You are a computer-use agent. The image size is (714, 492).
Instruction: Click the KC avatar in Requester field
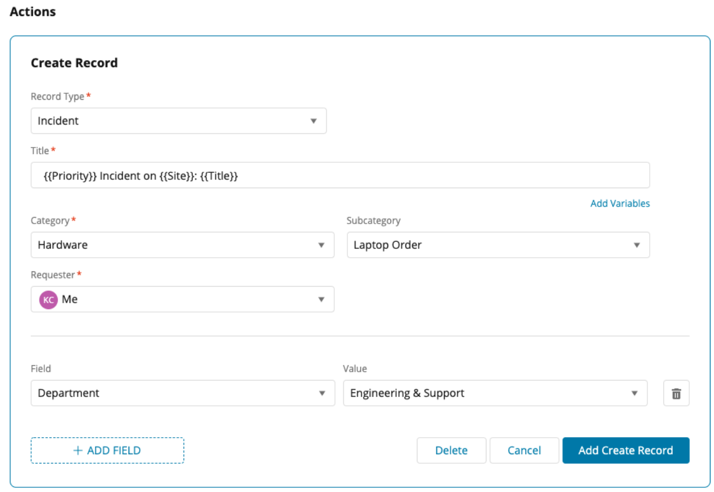click(48, 300)
